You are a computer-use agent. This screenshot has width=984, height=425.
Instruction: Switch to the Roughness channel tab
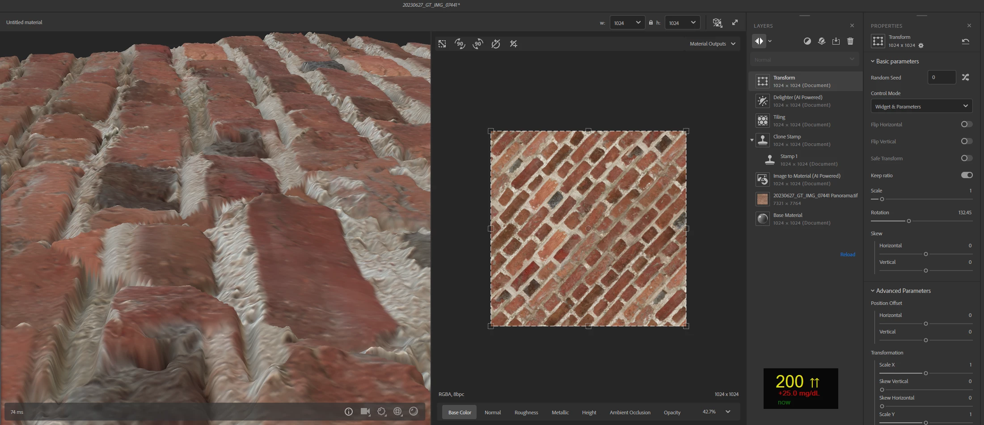[x=526, y=412]
